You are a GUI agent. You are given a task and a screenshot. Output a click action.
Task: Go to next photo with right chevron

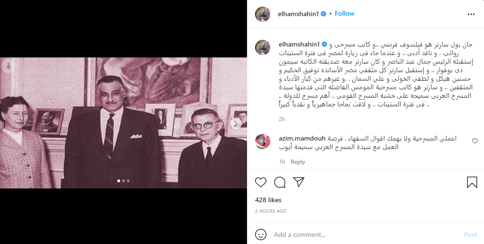[236, 123]
